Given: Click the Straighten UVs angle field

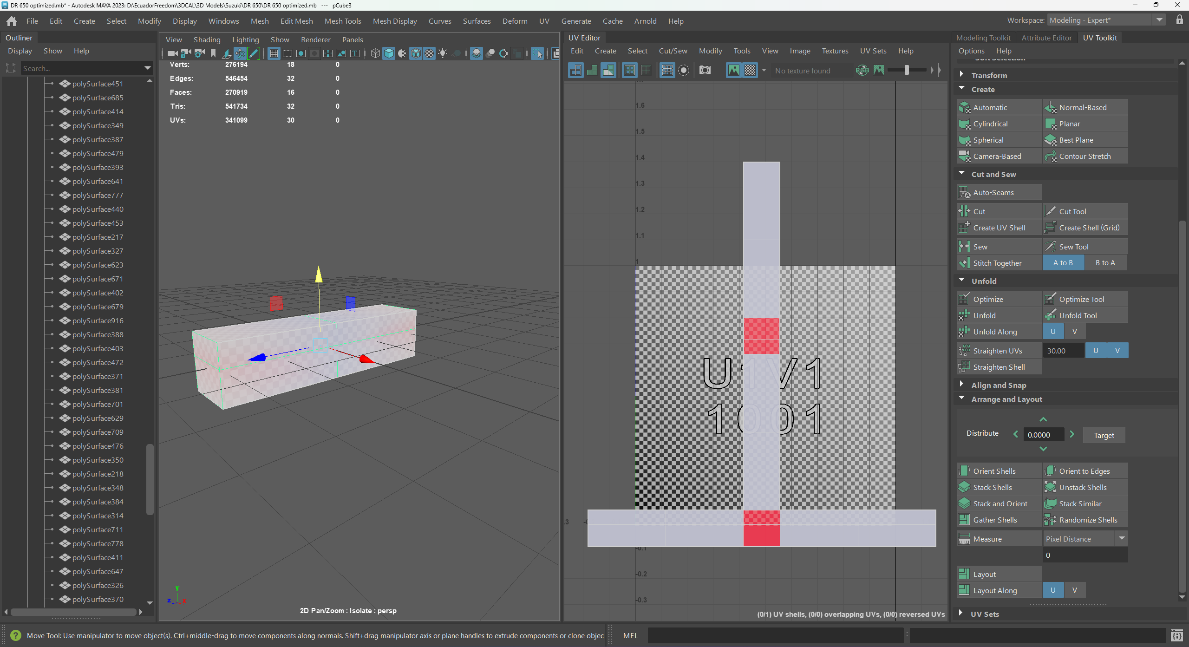Looking at the screenshot, I should pos(1063,351).
